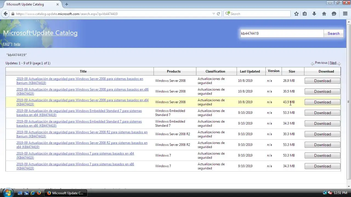Sort by Version column header
The image size is (351, 197).
point(273,71)
